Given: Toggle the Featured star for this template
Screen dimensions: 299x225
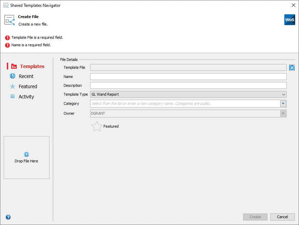Looking at the screenshot, I should coord(97,126).
